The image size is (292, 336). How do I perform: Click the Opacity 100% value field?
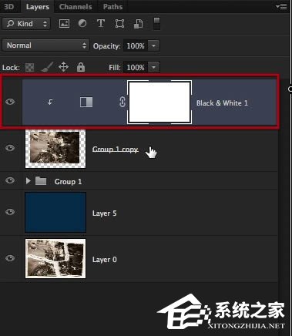[x=136, y=46]
